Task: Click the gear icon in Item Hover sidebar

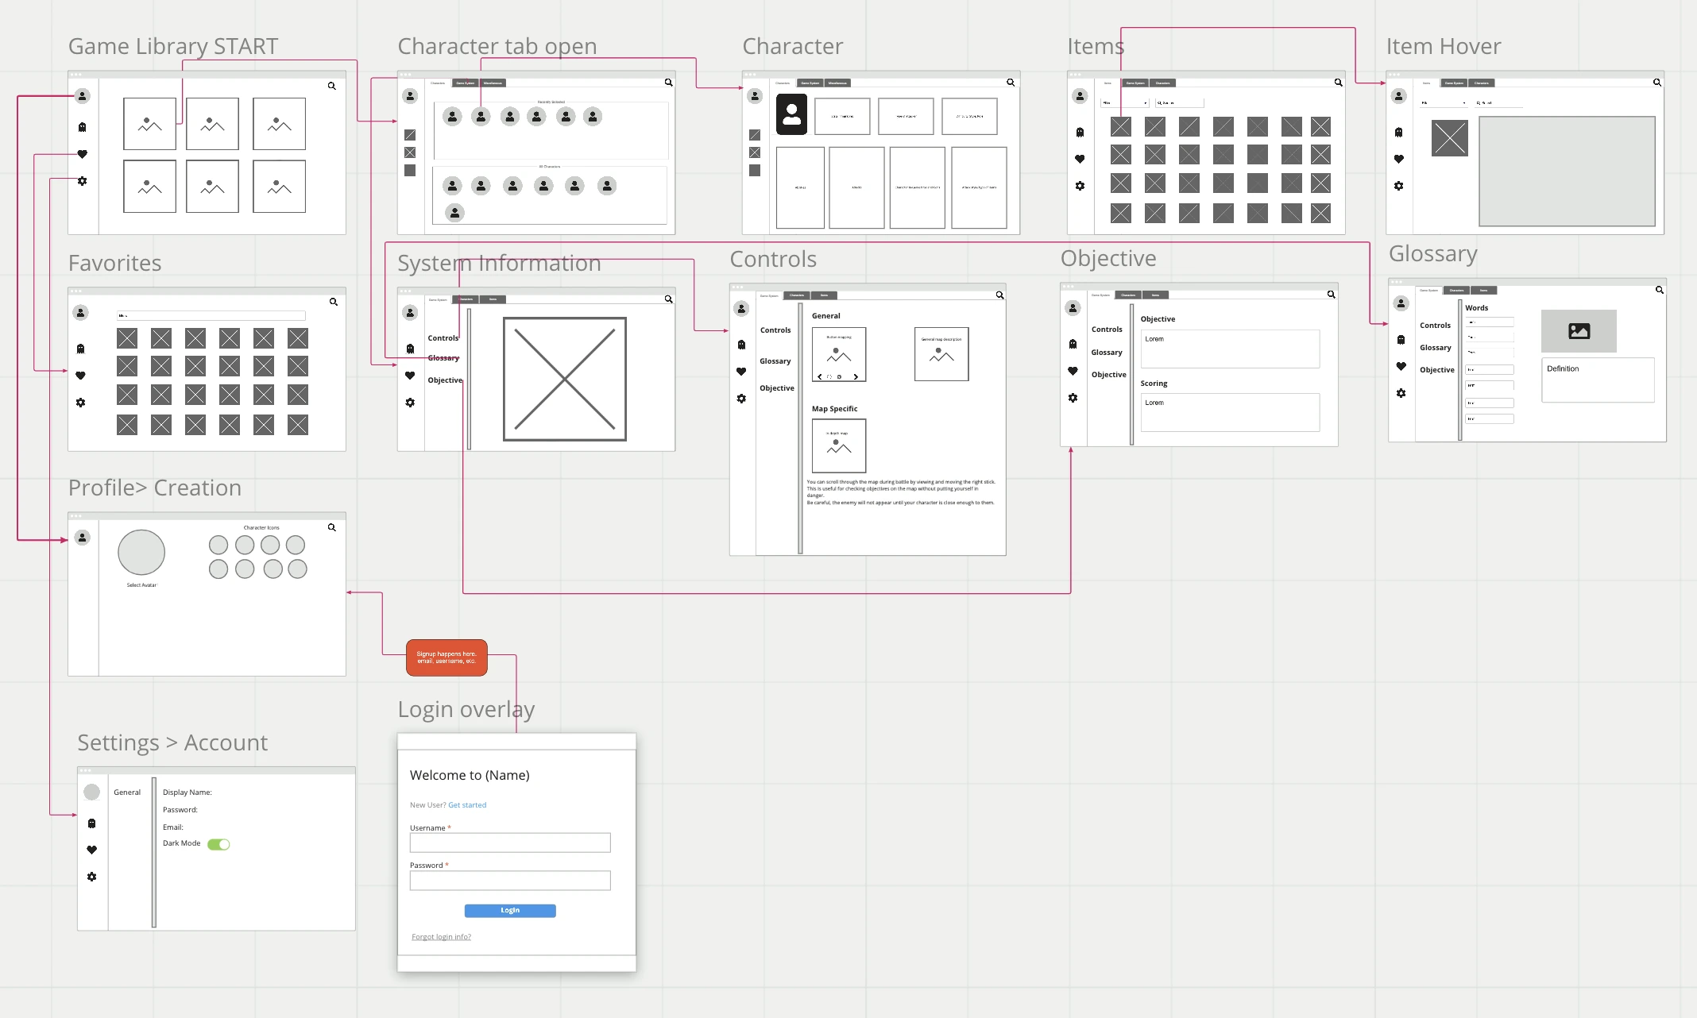Action: pyautogui.click(x=1399, y=186)
